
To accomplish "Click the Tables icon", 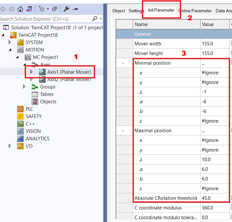I will coord(35,94).
